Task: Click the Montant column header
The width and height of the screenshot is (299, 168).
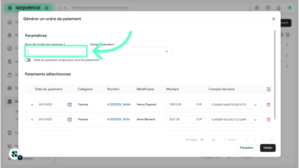Action: pos(173,89)
